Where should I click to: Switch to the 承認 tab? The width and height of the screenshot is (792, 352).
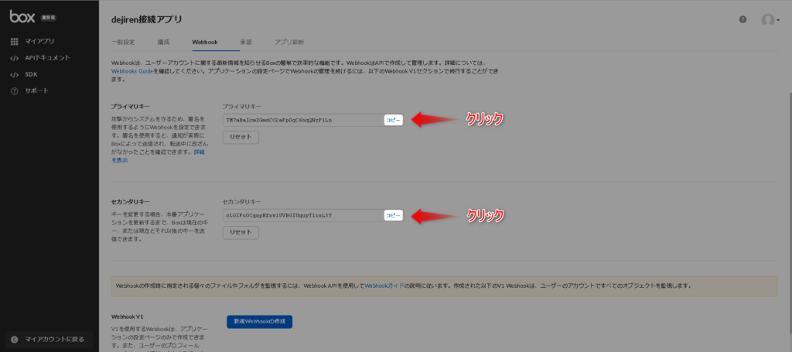(246, 42)
